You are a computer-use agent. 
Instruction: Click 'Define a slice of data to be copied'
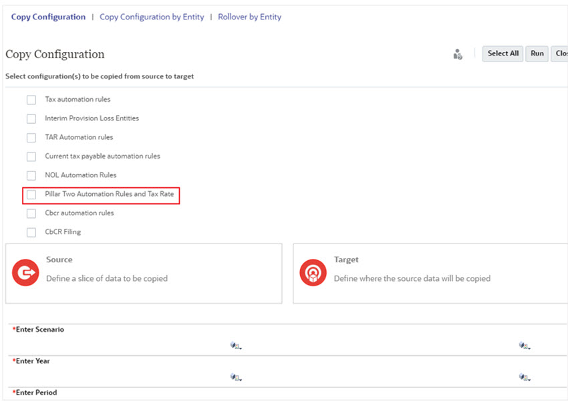coord(107,278)
